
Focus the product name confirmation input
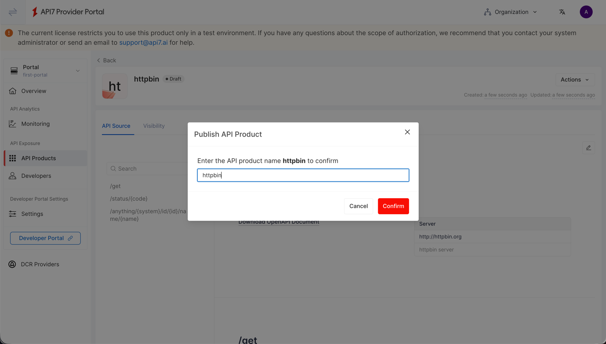(x=303, y=175)
